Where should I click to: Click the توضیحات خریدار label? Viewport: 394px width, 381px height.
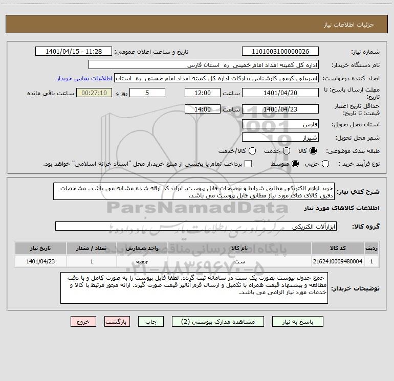(355, 288)
